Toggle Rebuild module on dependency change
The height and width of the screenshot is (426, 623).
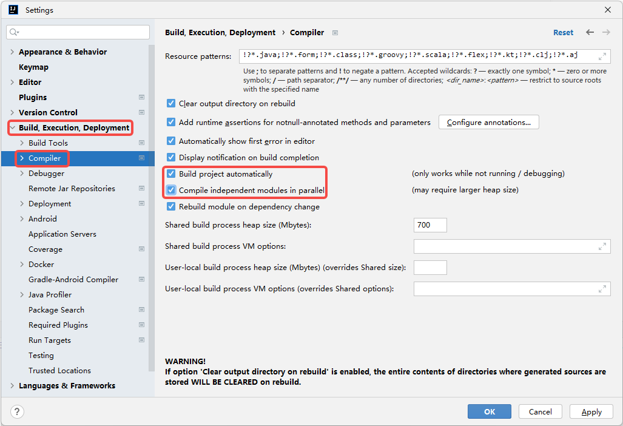click(171, 206)
